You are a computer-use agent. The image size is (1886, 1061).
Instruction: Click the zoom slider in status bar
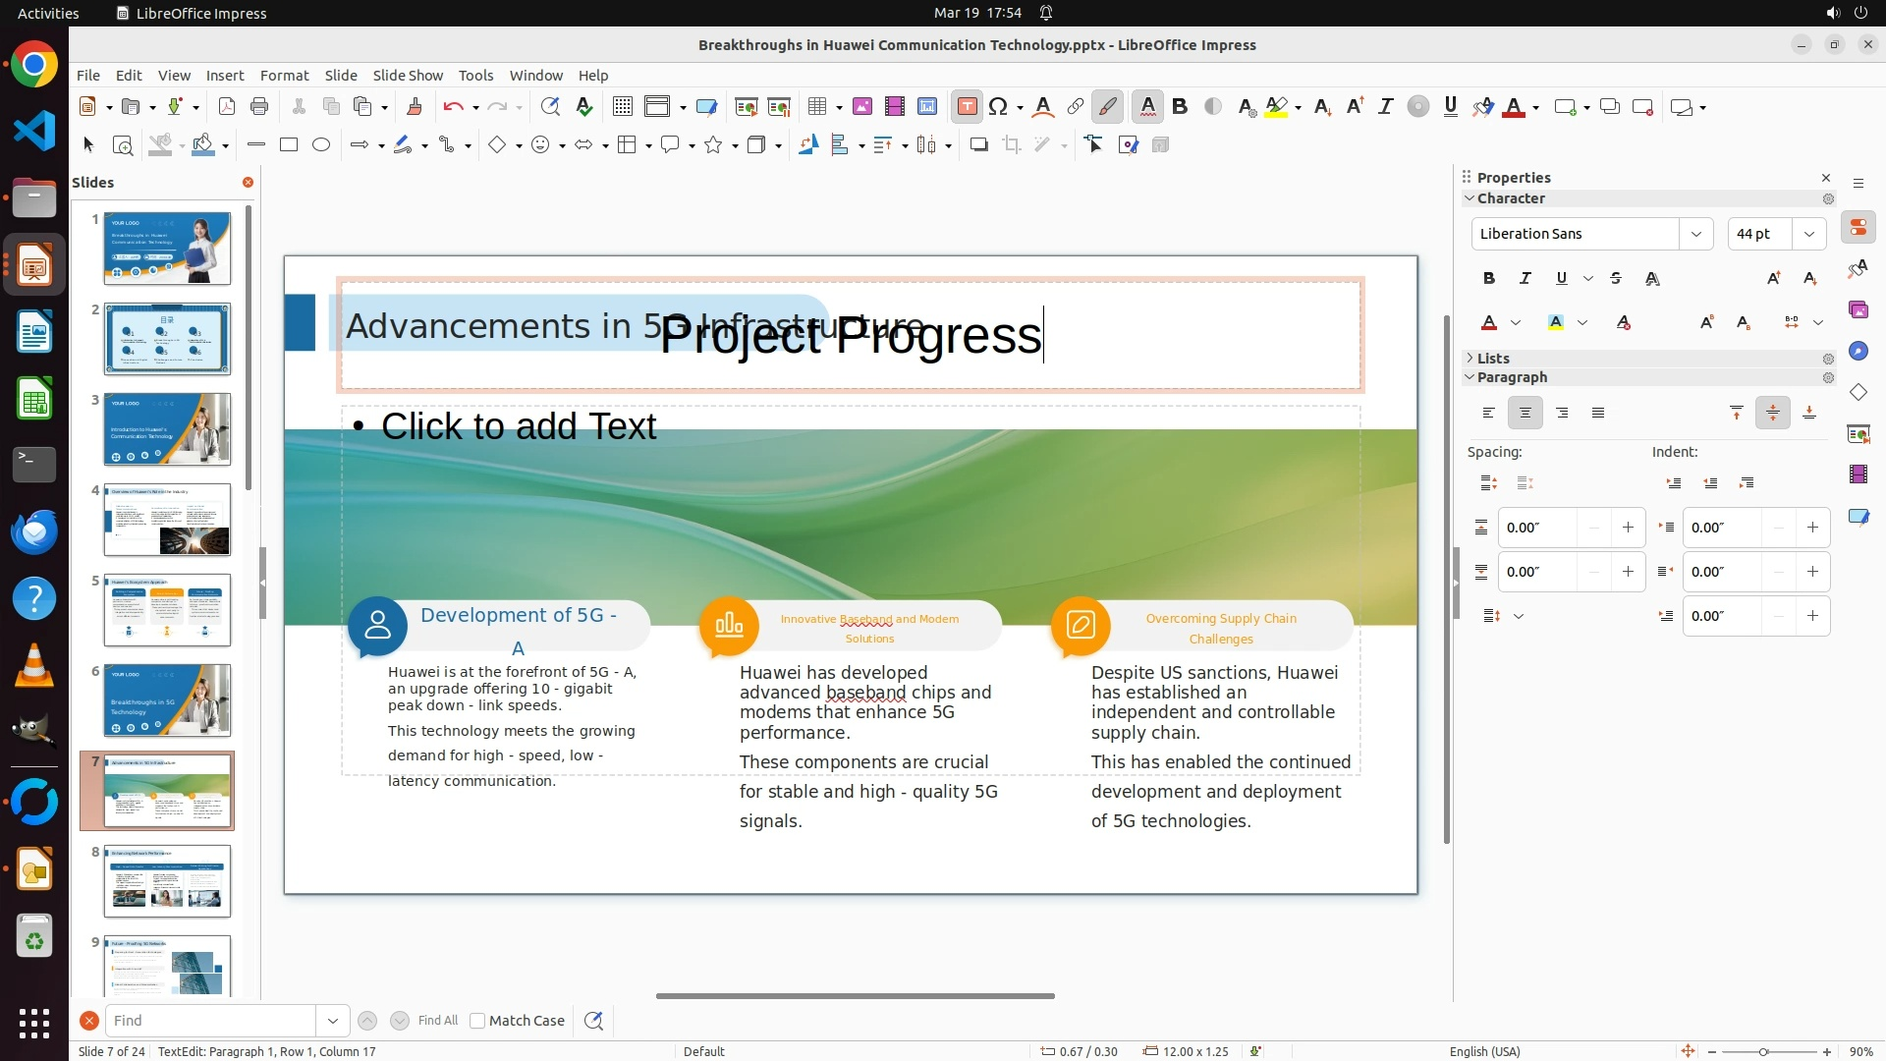[1763, 1052]
